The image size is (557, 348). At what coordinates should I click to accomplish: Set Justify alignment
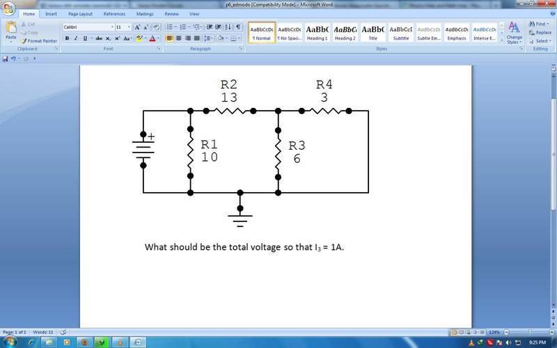[x=197, y=38]
